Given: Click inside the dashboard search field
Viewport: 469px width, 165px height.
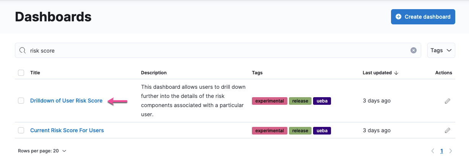Looking at the screenshot, I should (218, 50).
